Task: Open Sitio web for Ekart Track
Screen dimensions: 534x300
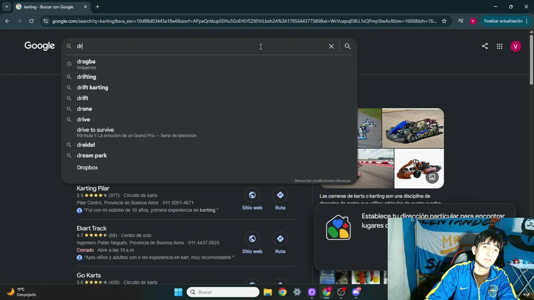Action: click(x=252, y=243)
